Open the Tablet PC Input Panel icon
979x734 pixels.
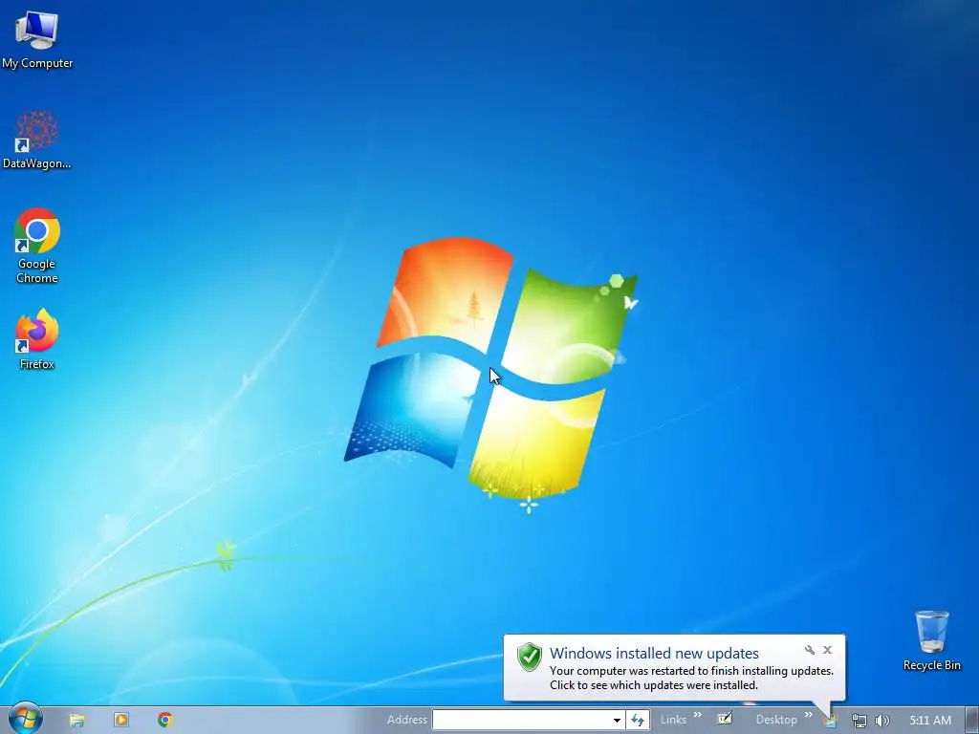pos(725,719)
